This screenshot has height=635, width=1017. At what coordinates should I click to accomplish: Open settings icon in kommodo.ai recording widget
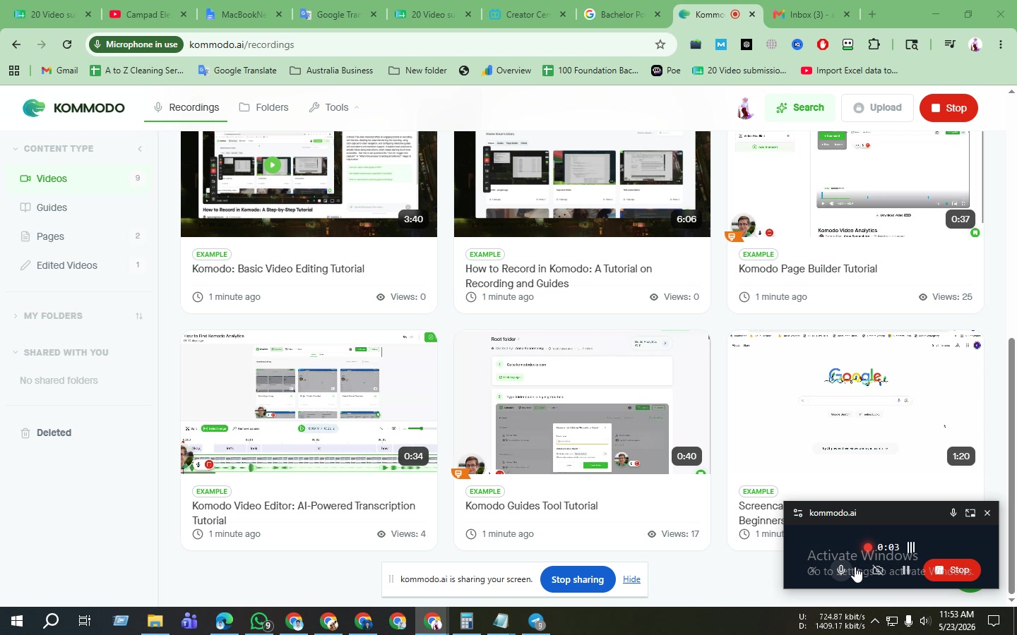pyautogui.click(x=798, y=513)
